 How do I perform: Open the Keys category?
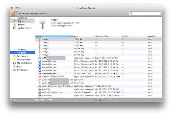click(x=22, y=66)
